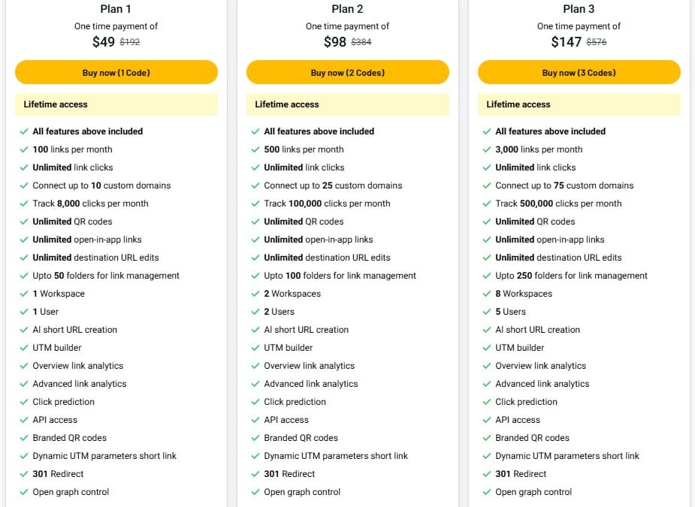Click Buy now (3 Codes) for Plan 3
Image resolution: width=695 pixels, height=507 pixels.
[579, 72]
